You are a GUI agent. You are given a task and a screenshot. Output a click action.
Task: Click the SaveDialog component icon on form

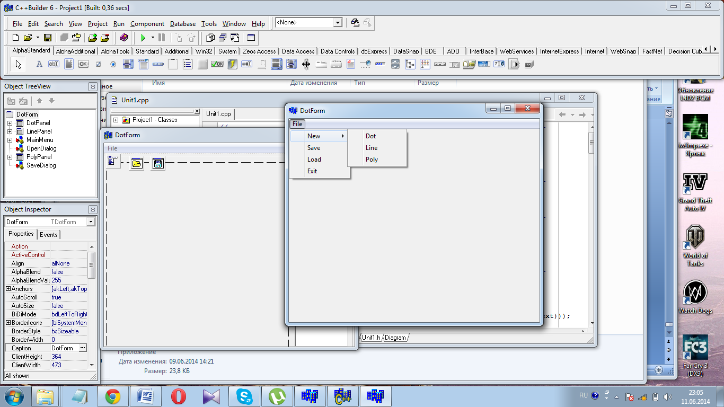coord(157,164)
